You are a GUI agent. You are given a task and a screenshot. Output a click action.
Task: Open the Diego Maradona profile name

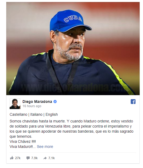37,102
